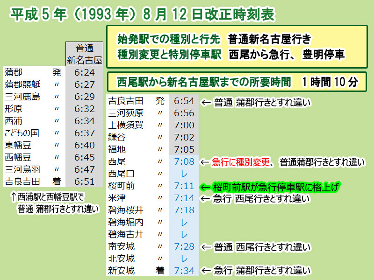Click the 北安城 station name
Viewport: 374px width, 280px height.
point(121,259)
